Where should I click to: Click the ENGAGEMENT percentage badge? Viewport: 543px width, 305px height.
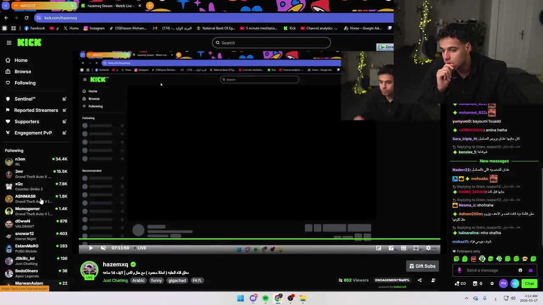(x=392, y=280)
